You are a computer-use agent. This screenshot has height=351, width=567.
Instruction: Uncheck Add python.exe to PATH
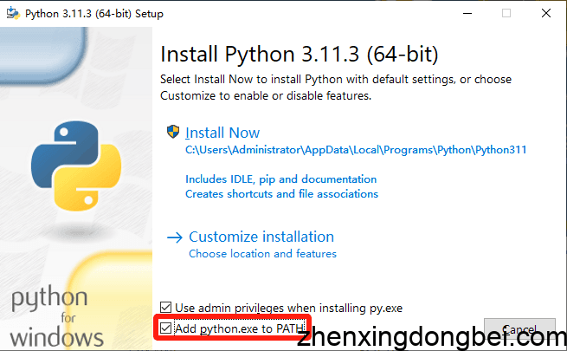point(166,328)
